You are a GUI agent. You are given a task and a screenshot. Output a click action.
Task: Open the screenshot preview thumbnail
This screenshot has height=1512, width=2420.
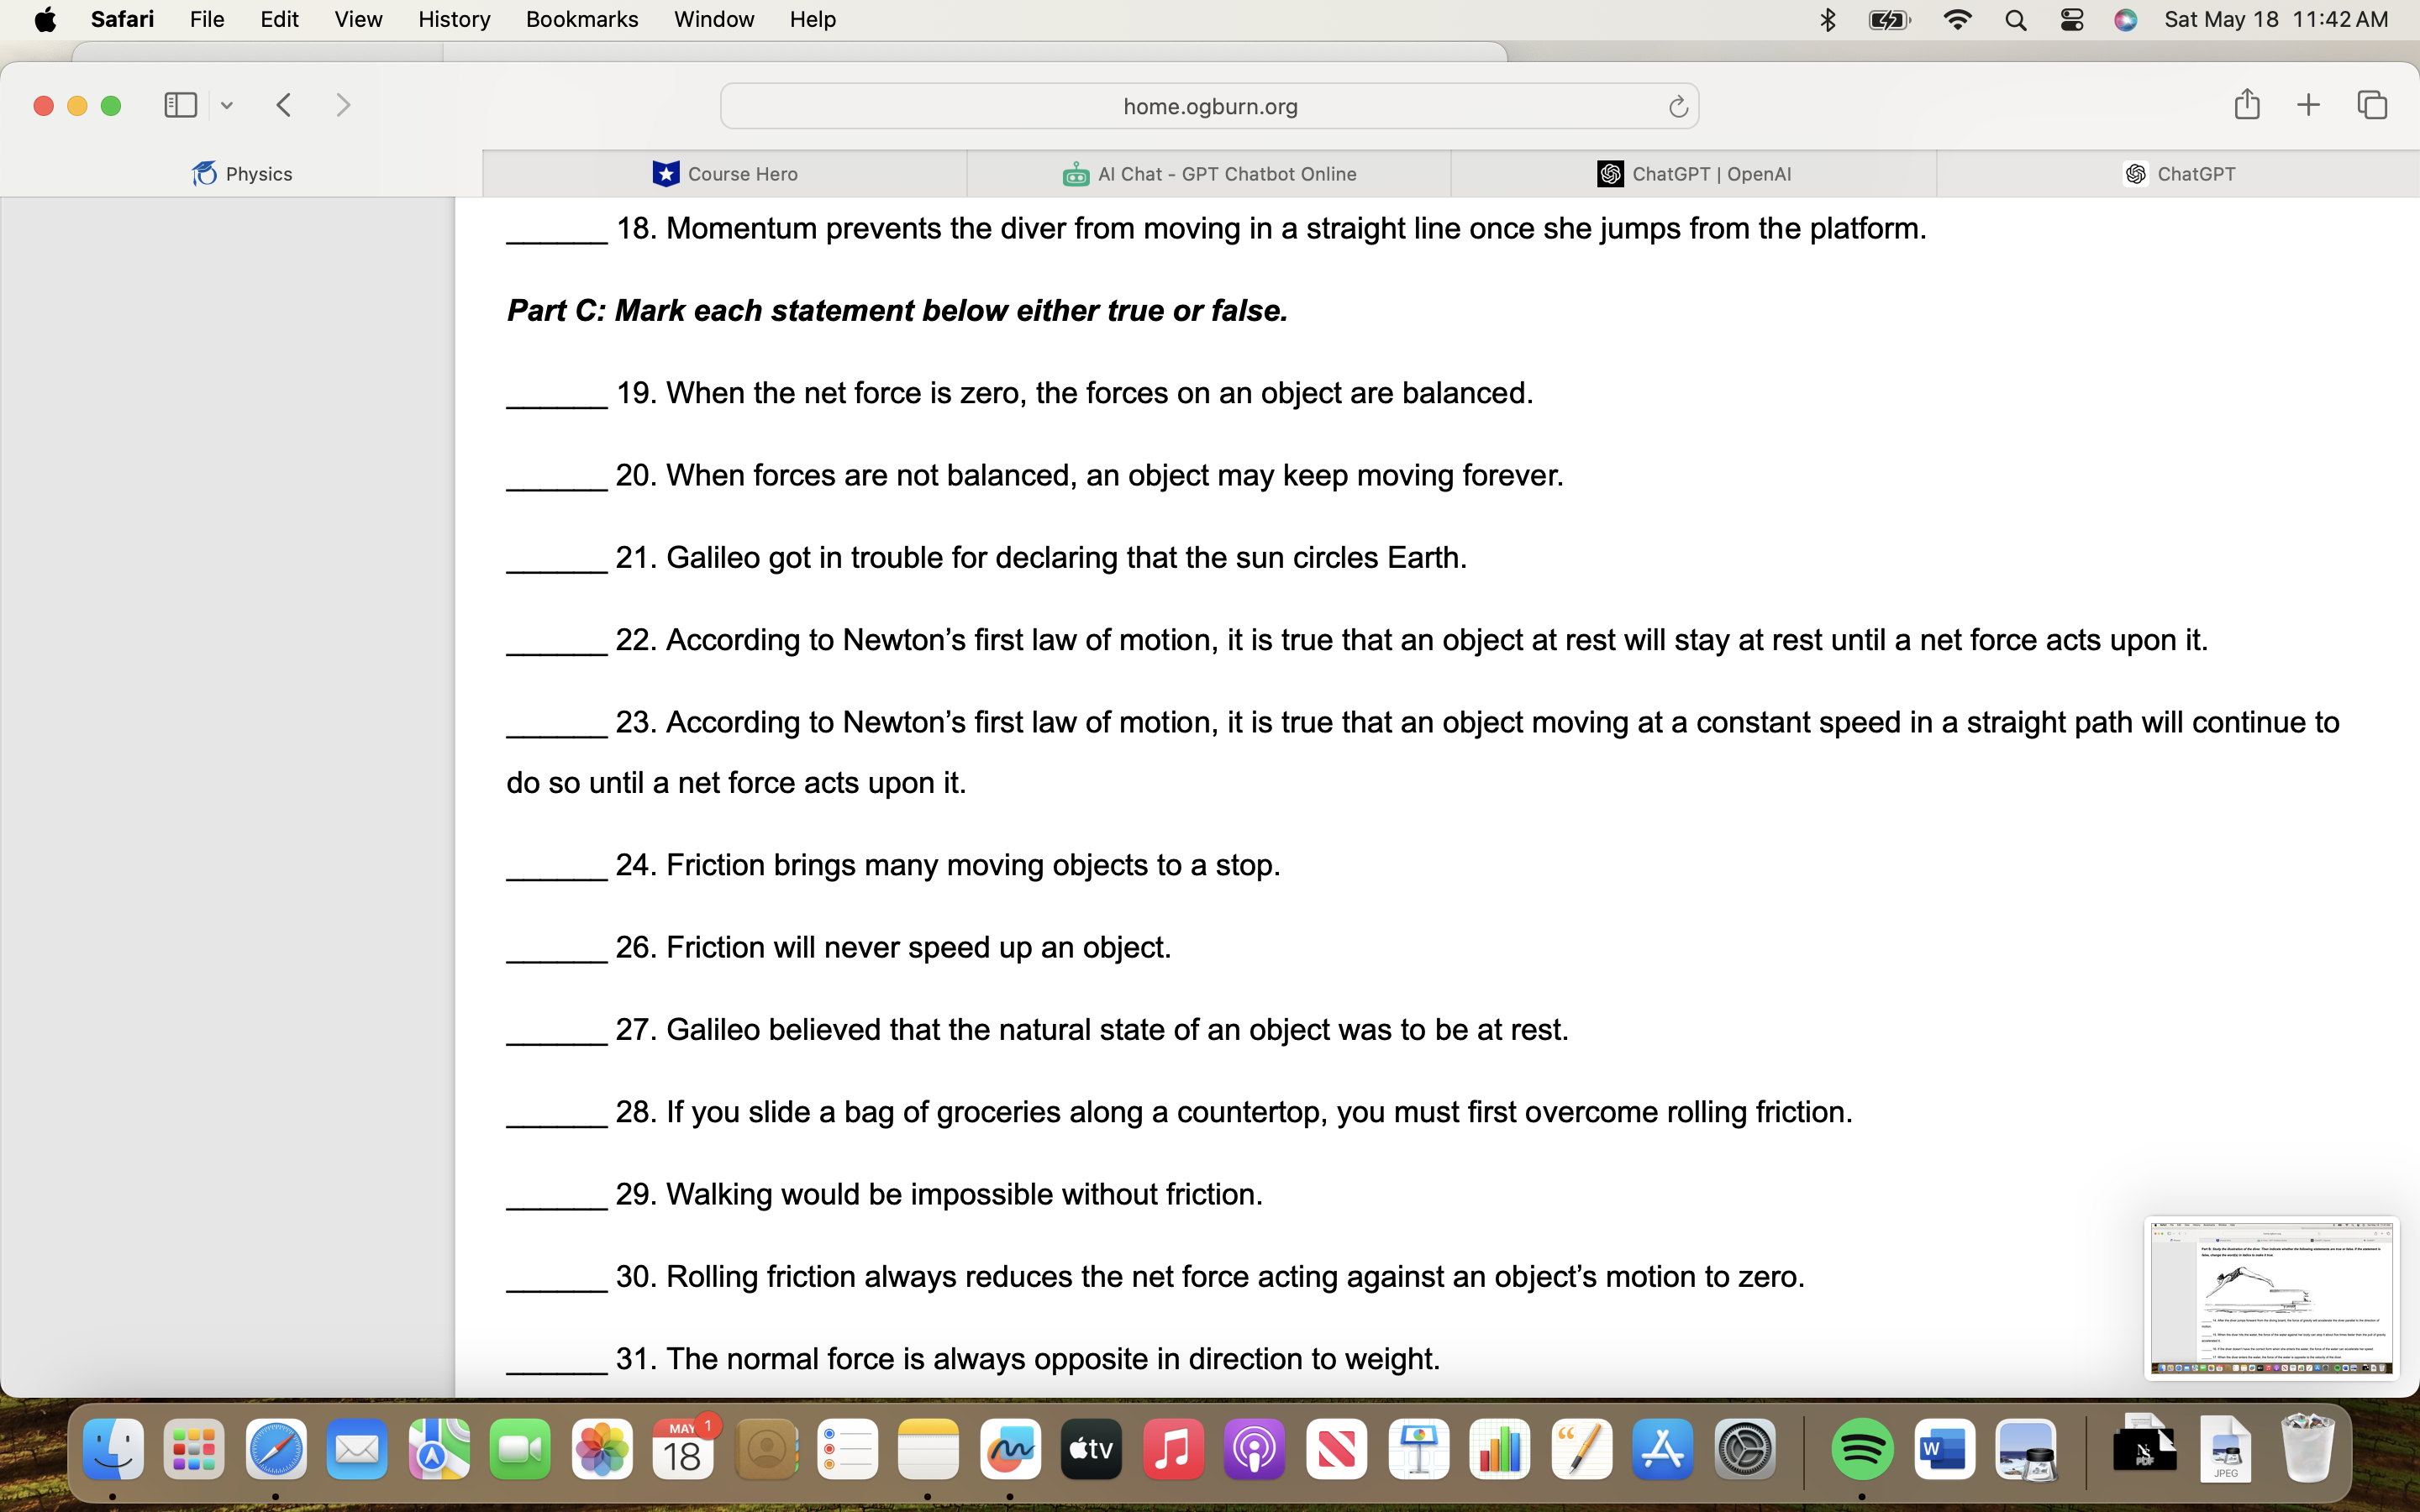2271,1297
